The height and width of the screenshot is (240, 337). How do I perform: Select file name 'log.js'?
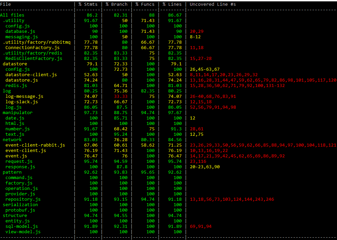click(x=14, y=107)
